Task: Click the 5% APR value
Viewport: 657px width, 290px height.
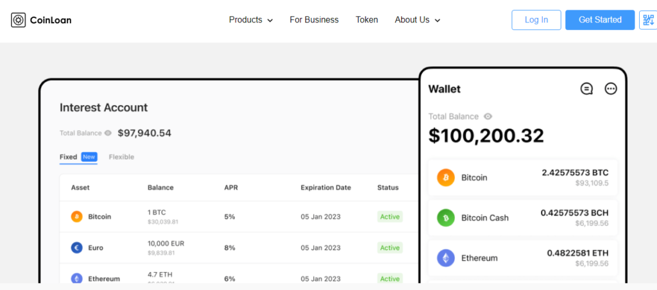Action: [230, 217]
